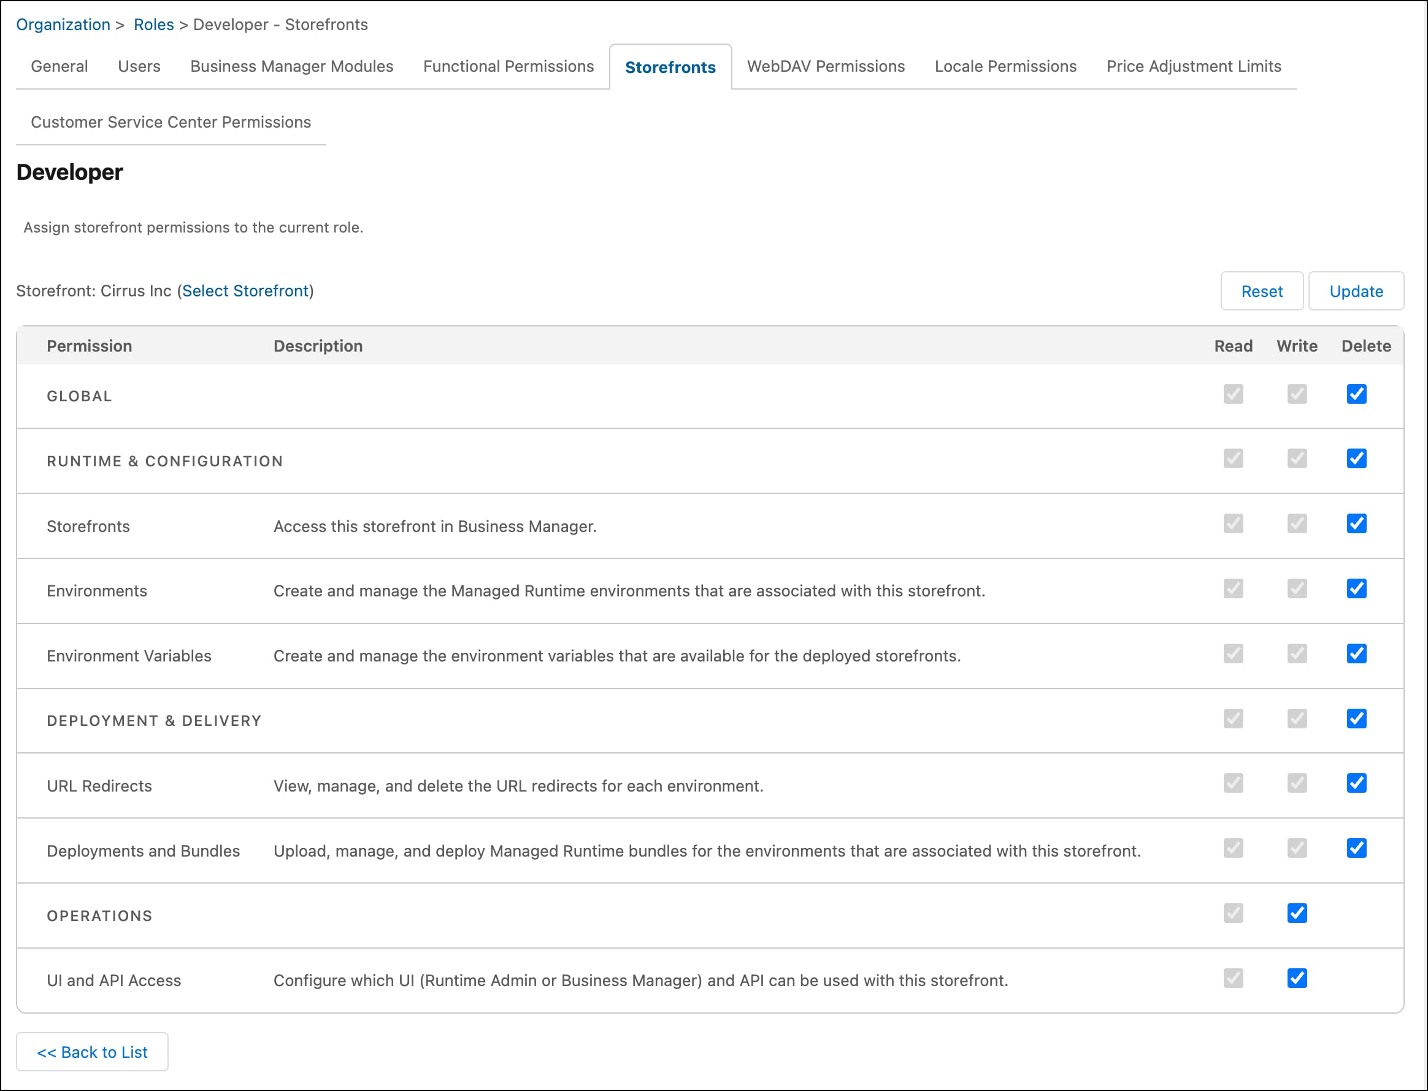Open Business Manager Modules tab
Screen dimensions: 1428x1091
291,66
